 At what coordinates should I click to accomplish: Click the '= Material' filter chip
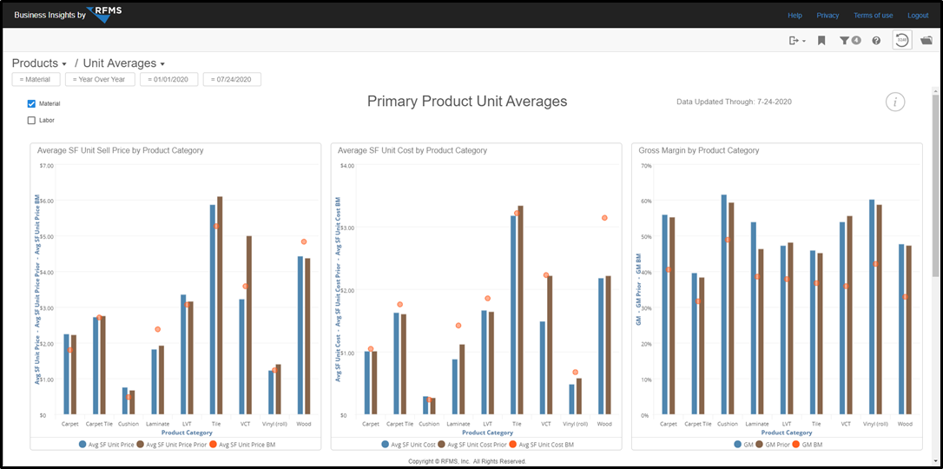tap(36, 79)
